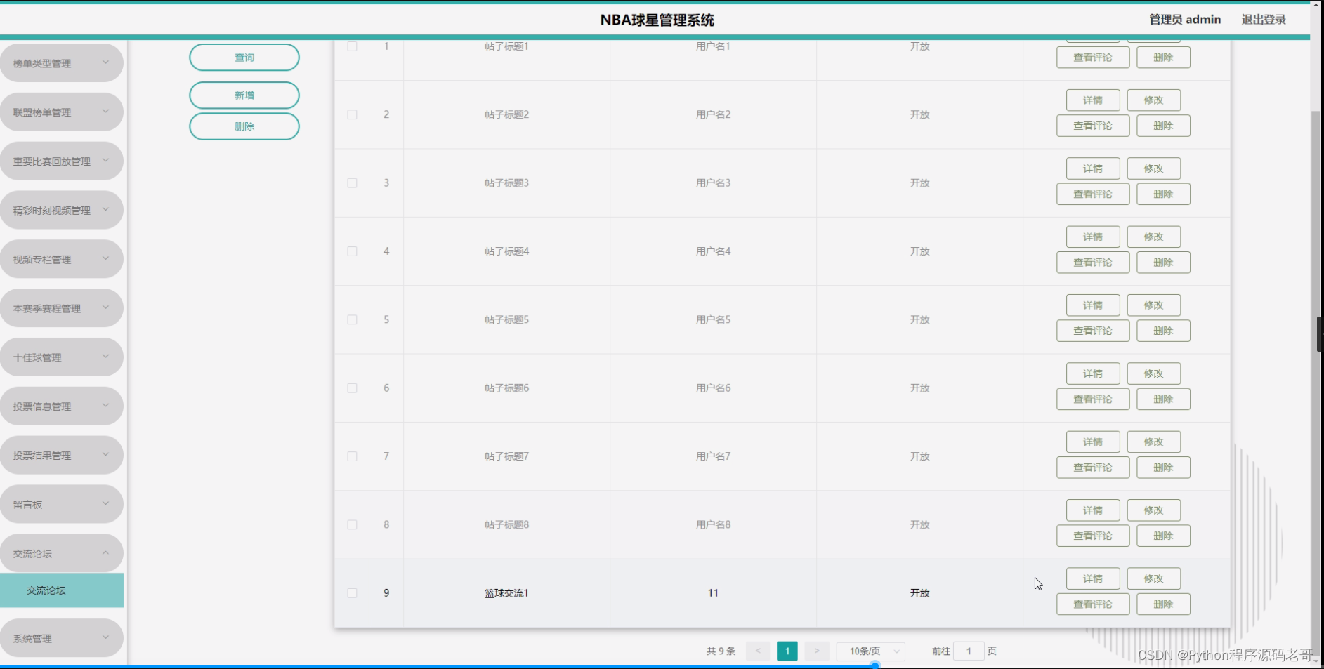Open the 10条/页 page size dropdown
Viewport: 1324px width, 669px height.
(x=871, y=651)
